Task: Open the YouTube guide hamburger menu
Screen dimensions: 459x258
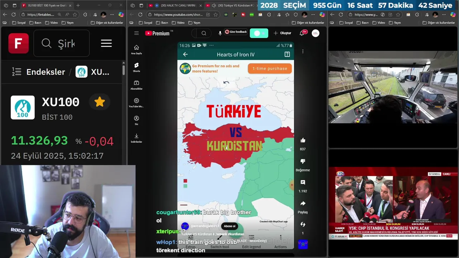Action: 136,33
